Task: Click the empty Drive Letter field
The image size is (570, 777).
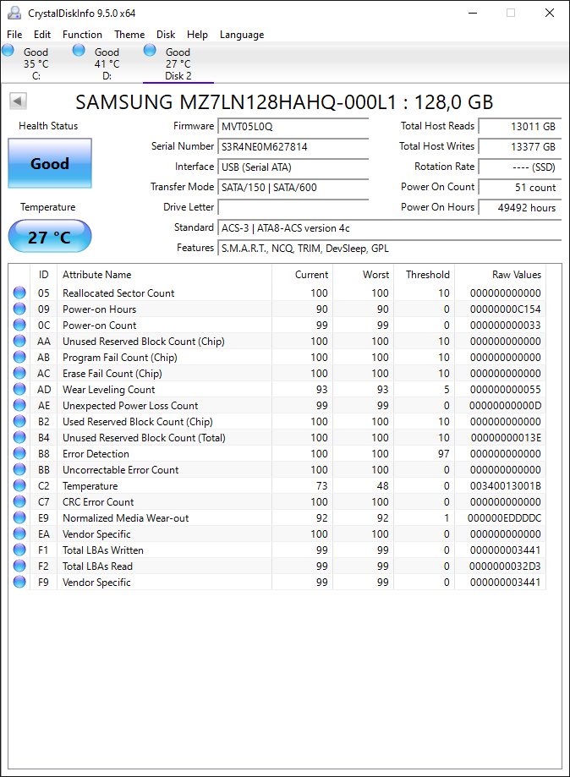Action: [x=293, y=208]
